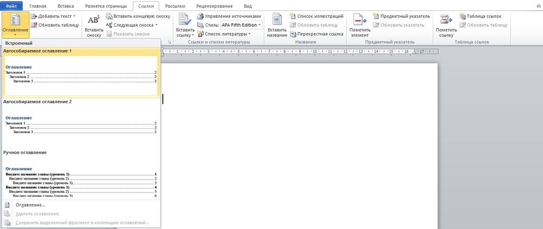Viewport: 543px width, 229px height.
Task: Expand the Следующая сноска dropdown arrow
Action: coord(156,25)
